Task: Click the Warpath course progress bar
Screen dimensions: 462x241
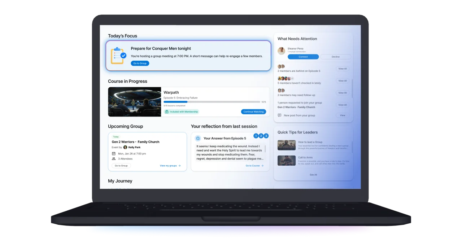Action: click(x=212, y=102)
